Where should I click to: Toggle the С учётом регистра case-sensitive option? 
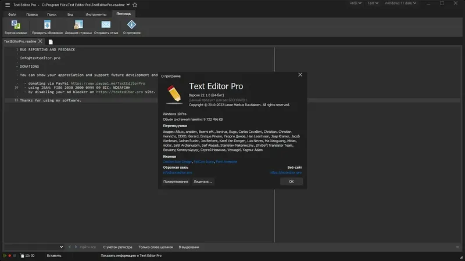(x=118, y=247)
